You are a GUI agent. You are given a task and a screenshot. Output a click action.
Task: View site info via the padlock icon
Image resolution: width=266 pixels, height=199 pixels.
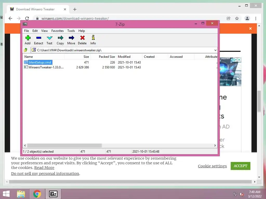[x=37, y=18]
